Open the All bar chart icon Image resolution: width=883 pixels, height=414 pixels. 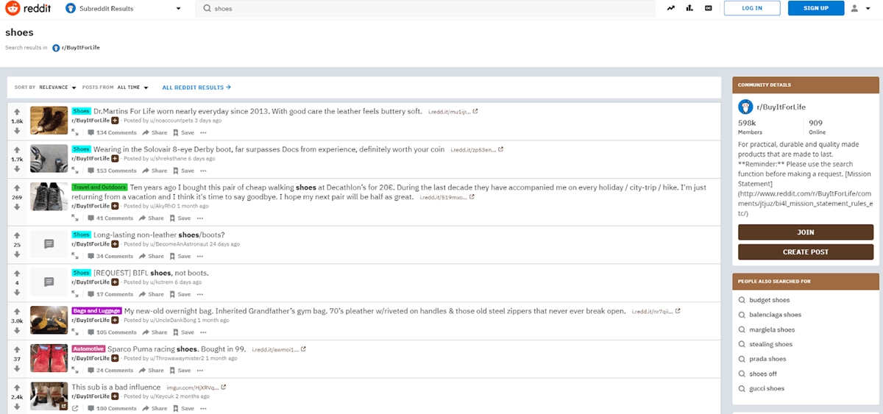click(689, 8)
